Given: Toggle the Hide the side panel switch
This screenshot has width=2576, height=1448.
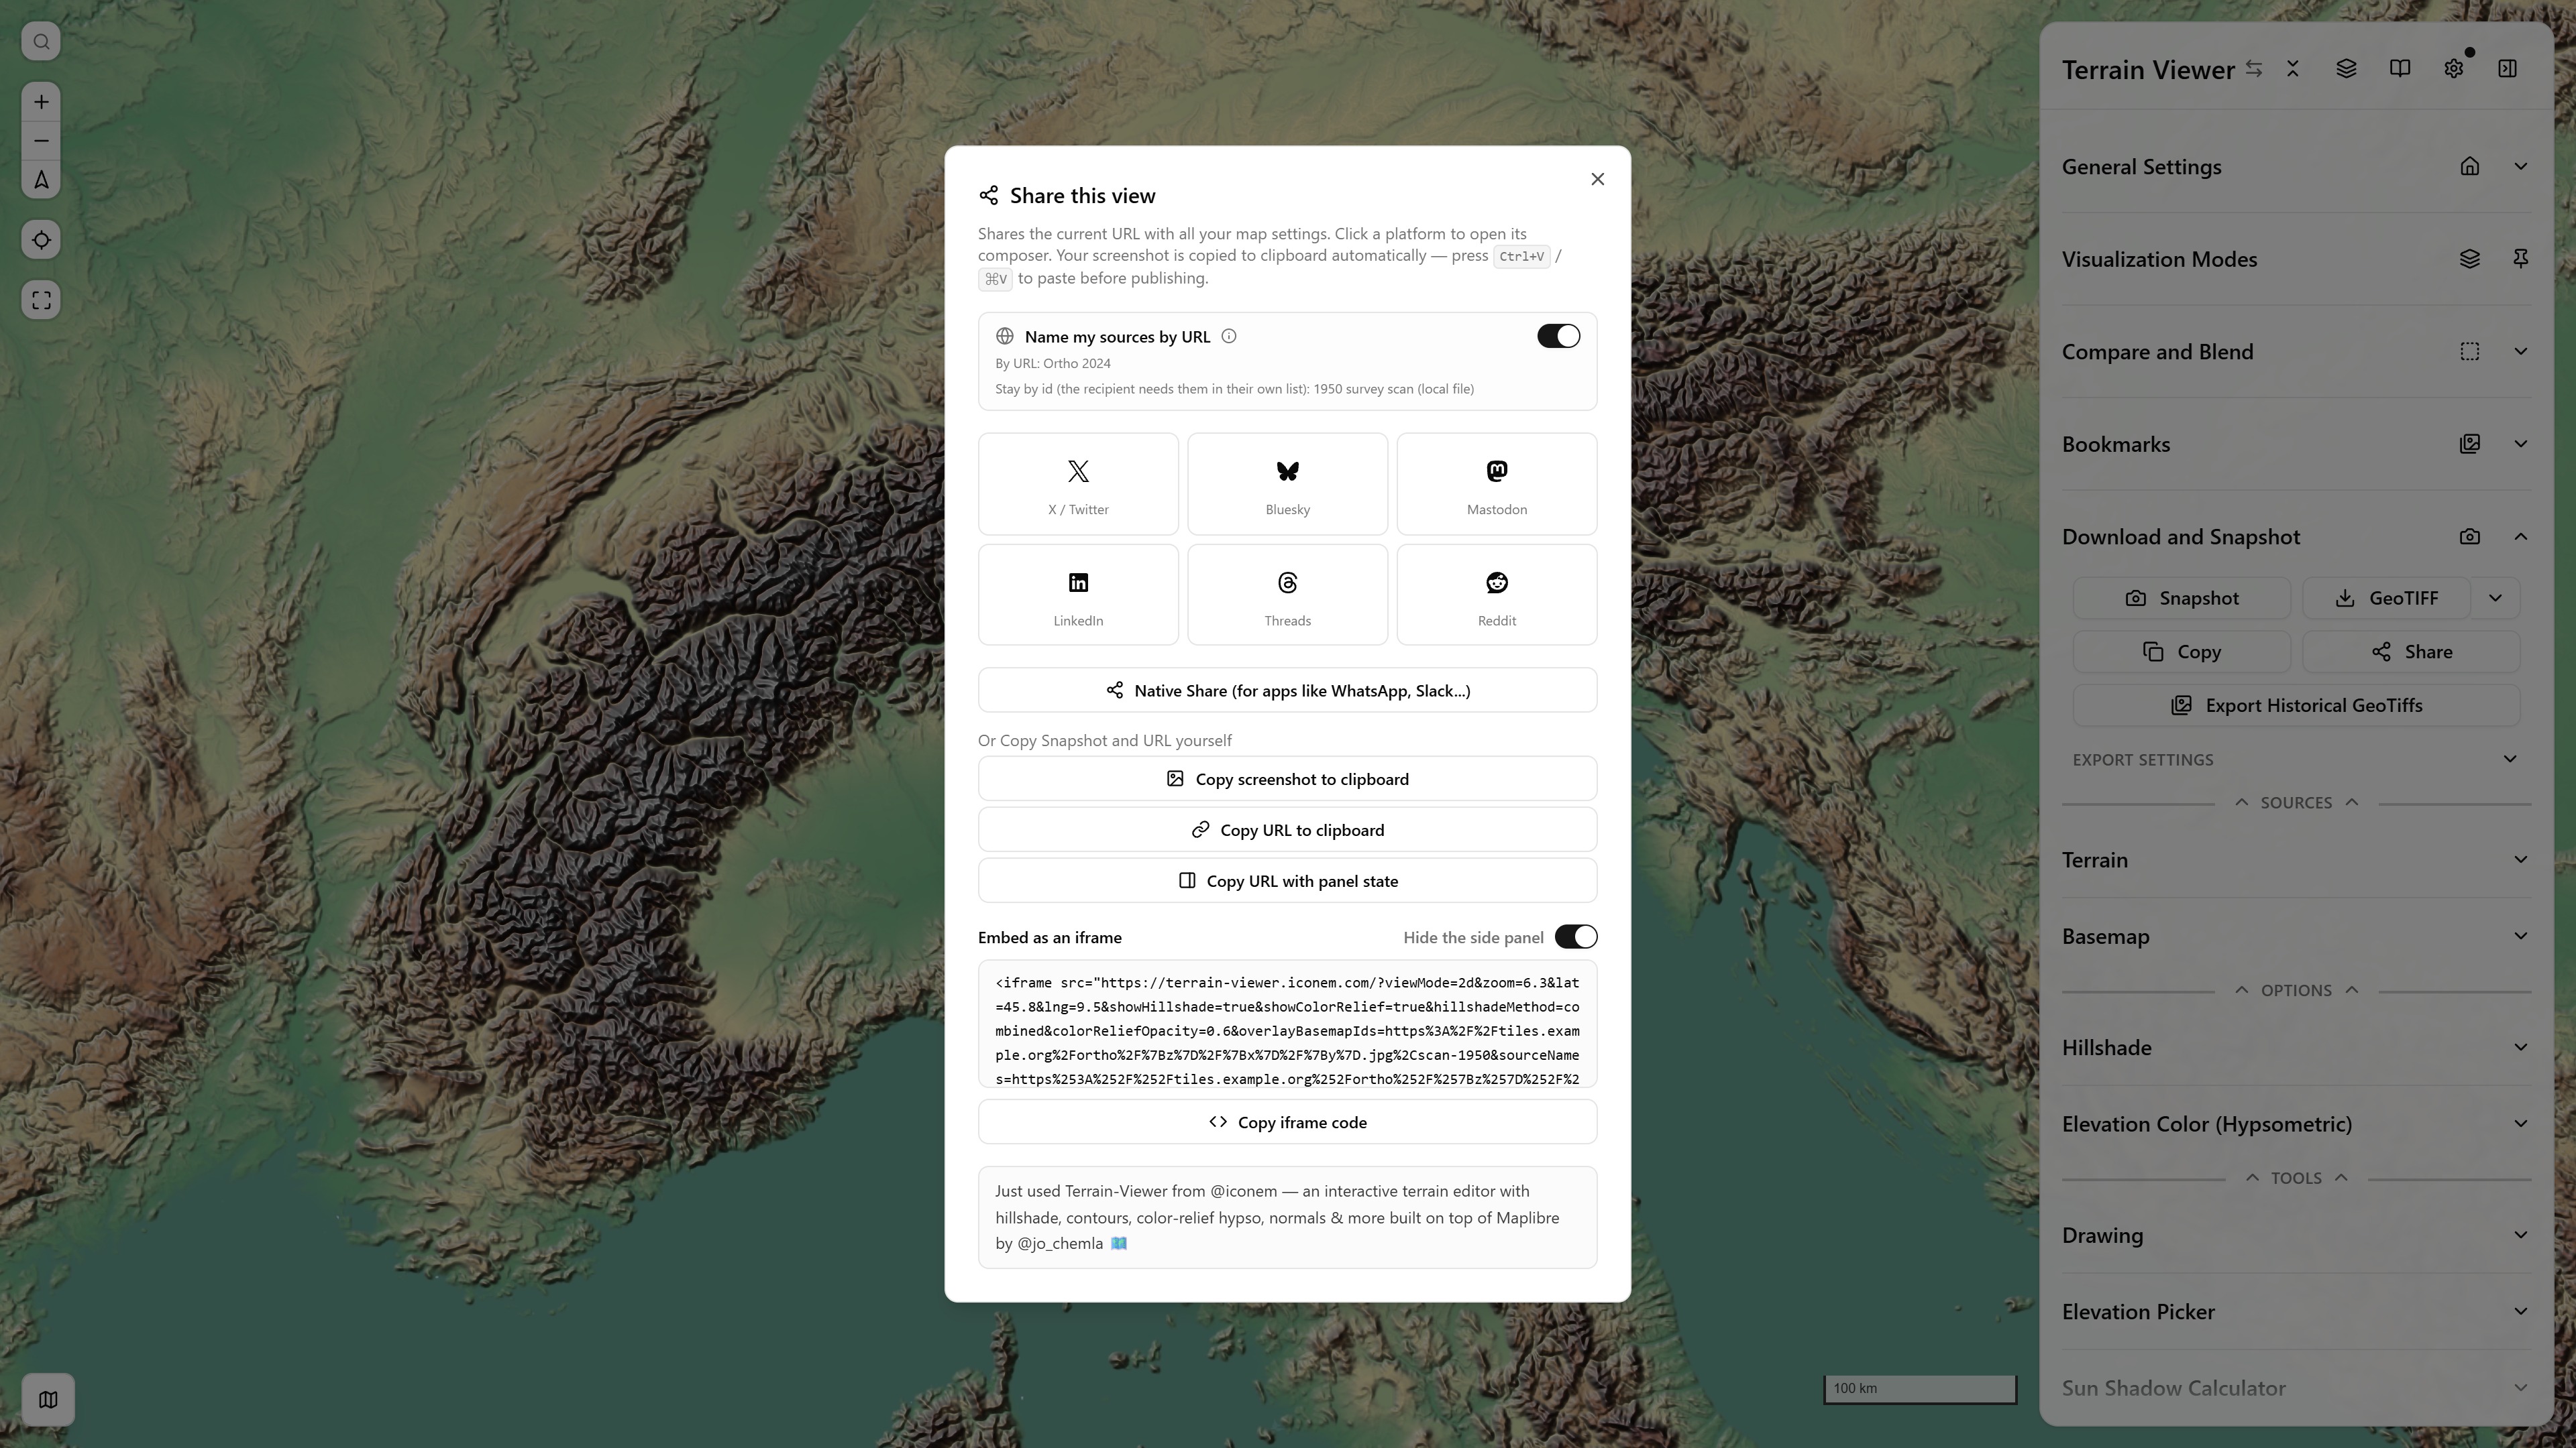Looking at the screenshot, I should pyautogui.click(x=1576, y=937).
